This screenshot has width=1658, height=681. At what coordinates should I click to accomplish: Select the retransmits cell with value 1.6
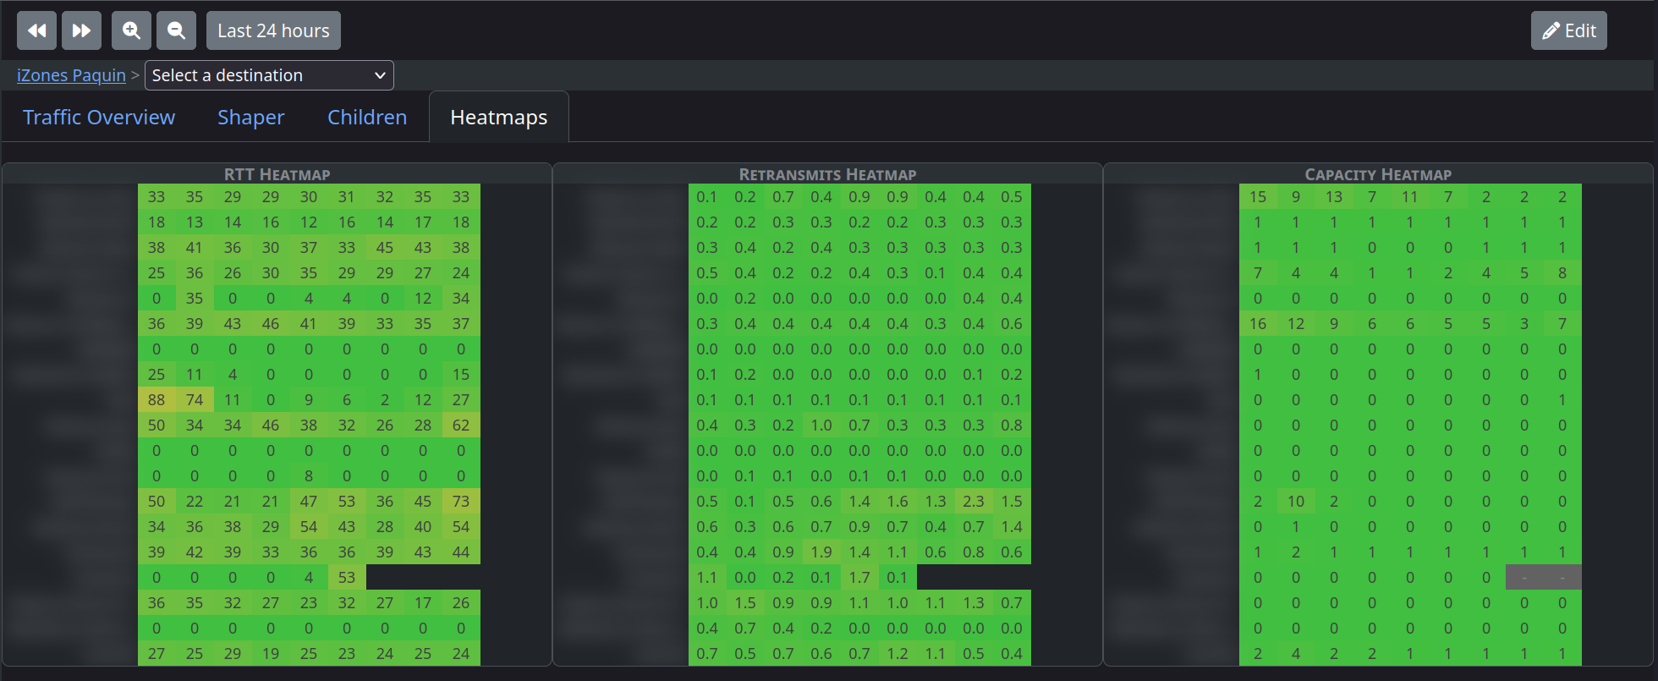tap(898, 501)
